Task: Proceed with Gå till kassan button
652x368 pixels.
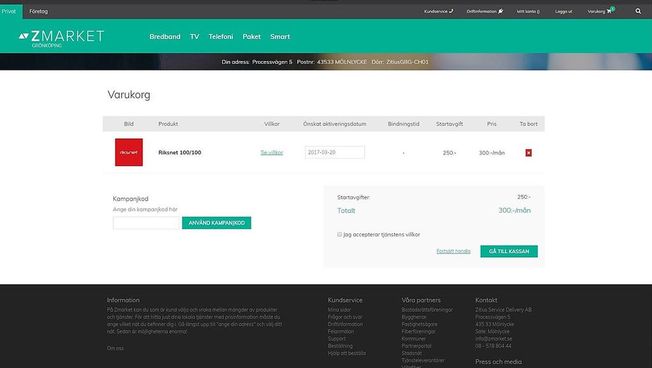Action: [x=509, y=251]
